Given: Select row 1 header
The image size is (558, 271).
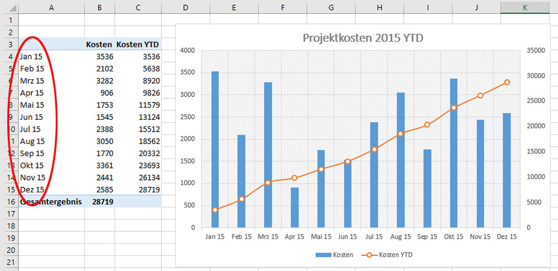Looking at the screenshot, I should (8, 20).
